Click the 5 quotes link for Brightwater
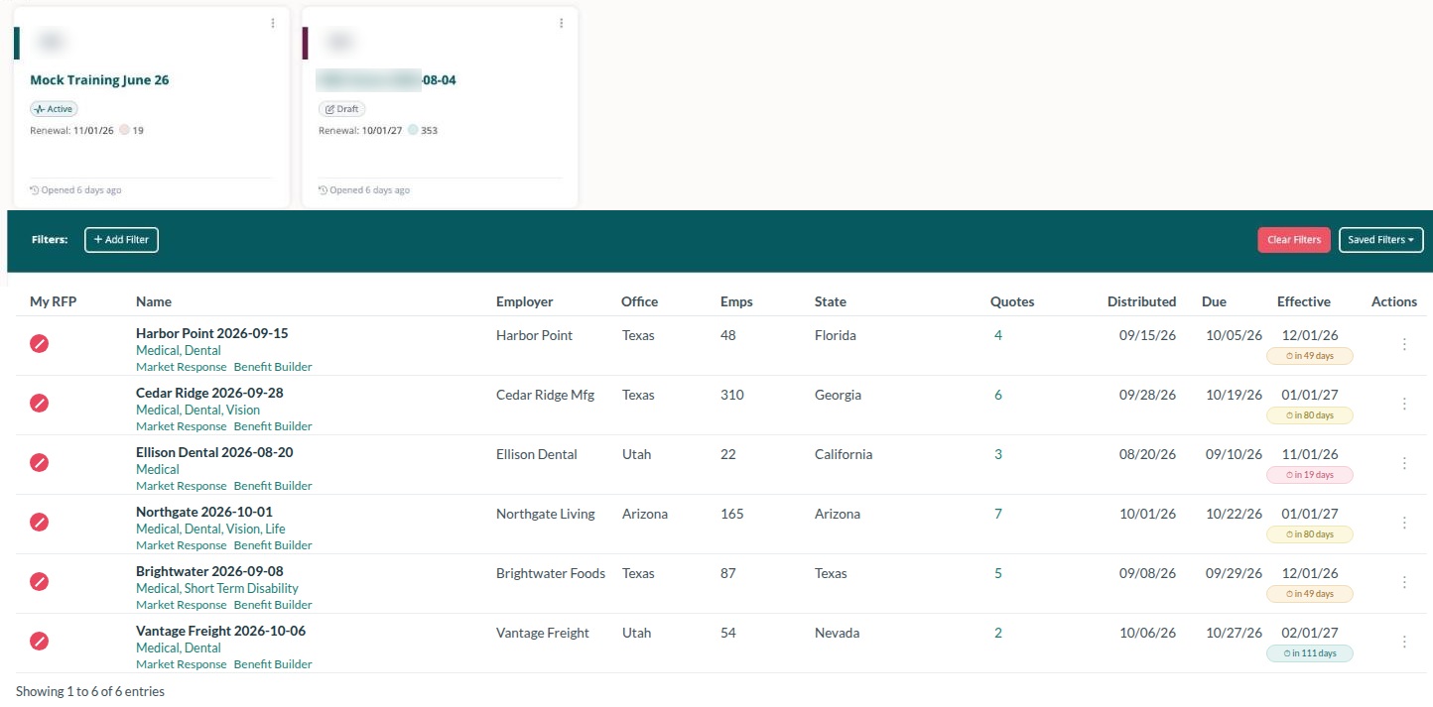1433x707 pixels. (x=998, y=573)
